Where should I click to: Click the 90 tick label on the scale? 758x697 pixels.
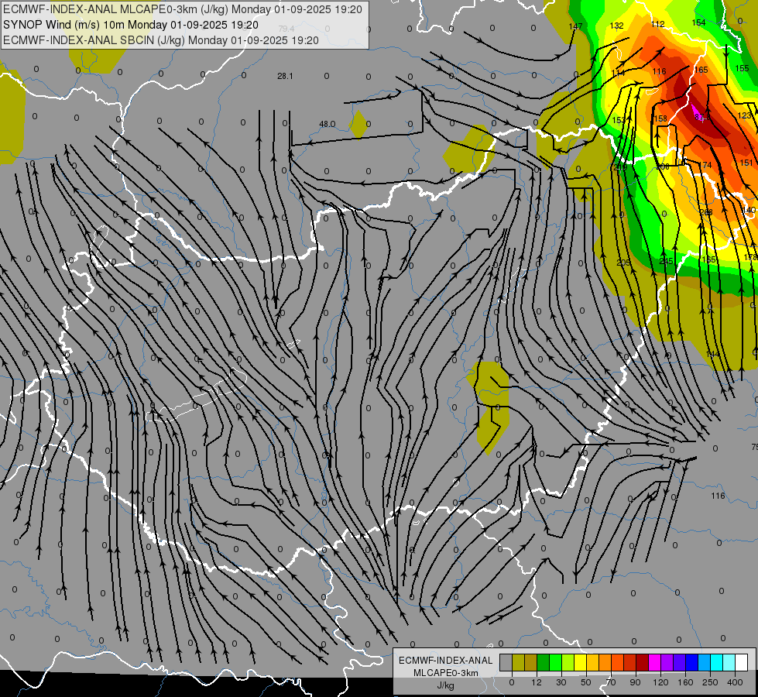pyautogui.click(x=635, y=682)
